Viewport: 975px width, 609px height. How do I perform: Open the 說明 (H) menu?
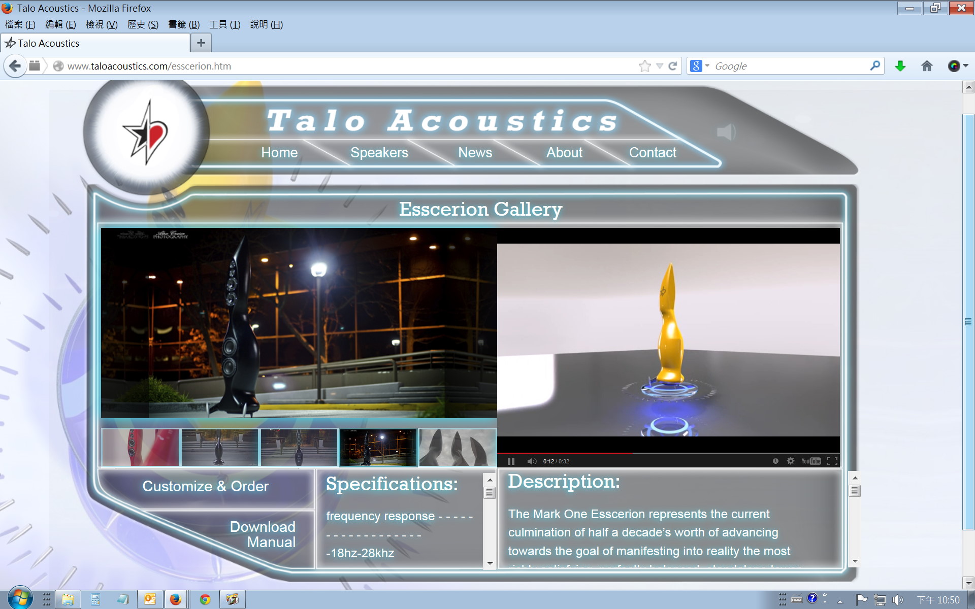coord(267,24)
